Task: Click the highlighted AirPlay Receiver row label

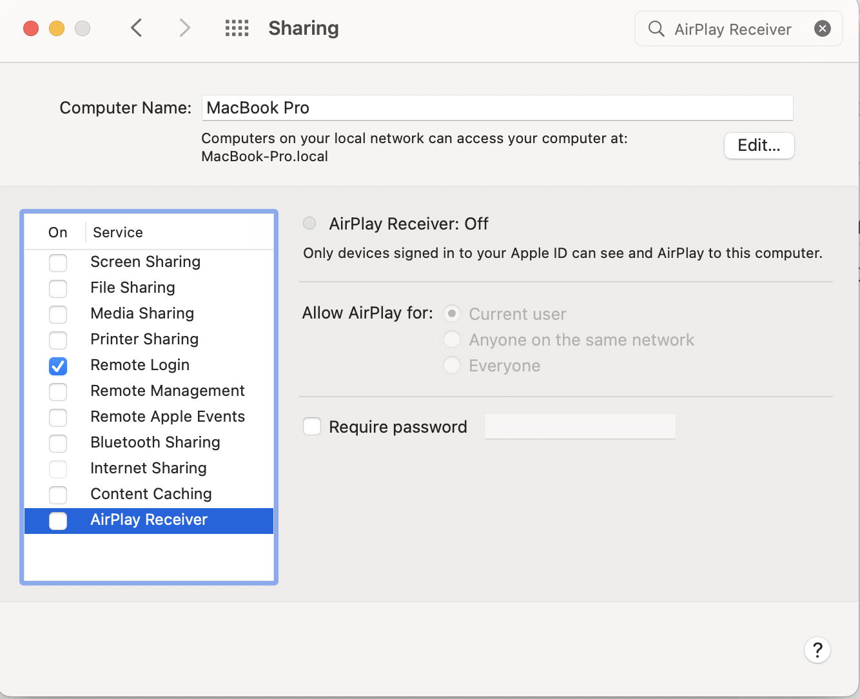Action: point(149,520)
